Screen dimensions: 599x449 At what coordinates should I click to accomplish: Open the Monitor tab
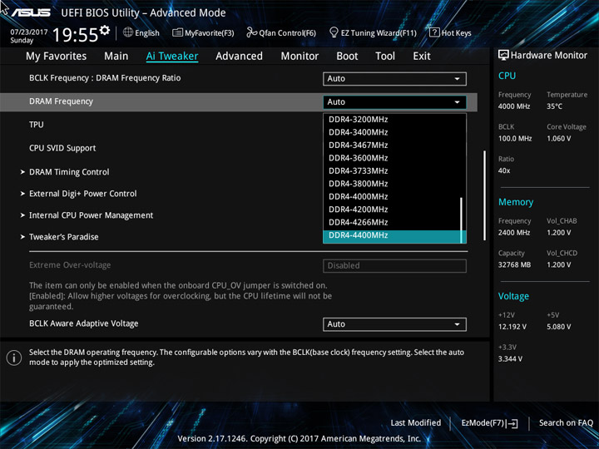(299, 57)
